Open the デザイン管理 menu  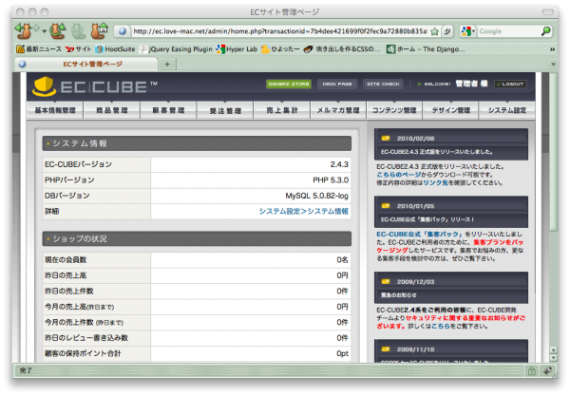pyautogui.click(x=450, y=110)
